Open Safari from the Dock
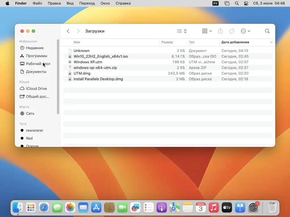Screen dimensions: 290x217 point(44,207)
